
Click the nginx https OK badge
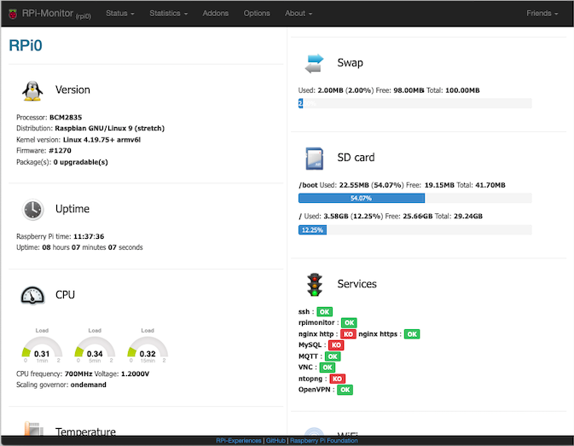click(412, 334)
